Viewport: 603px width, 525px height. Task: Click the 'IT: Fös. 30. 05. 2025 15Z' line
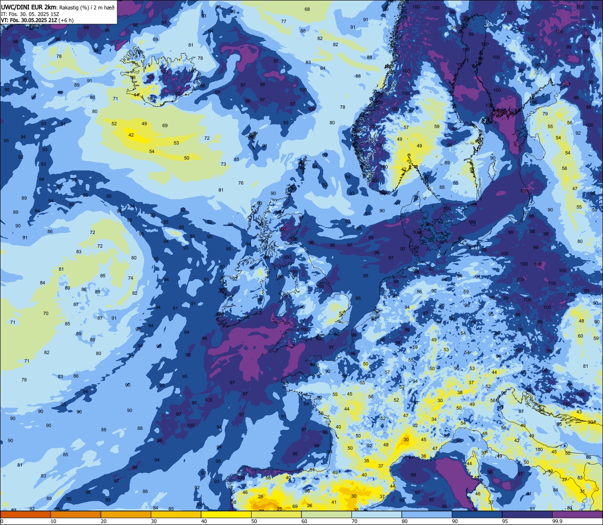pyautogui.click(x=30, y=14)
